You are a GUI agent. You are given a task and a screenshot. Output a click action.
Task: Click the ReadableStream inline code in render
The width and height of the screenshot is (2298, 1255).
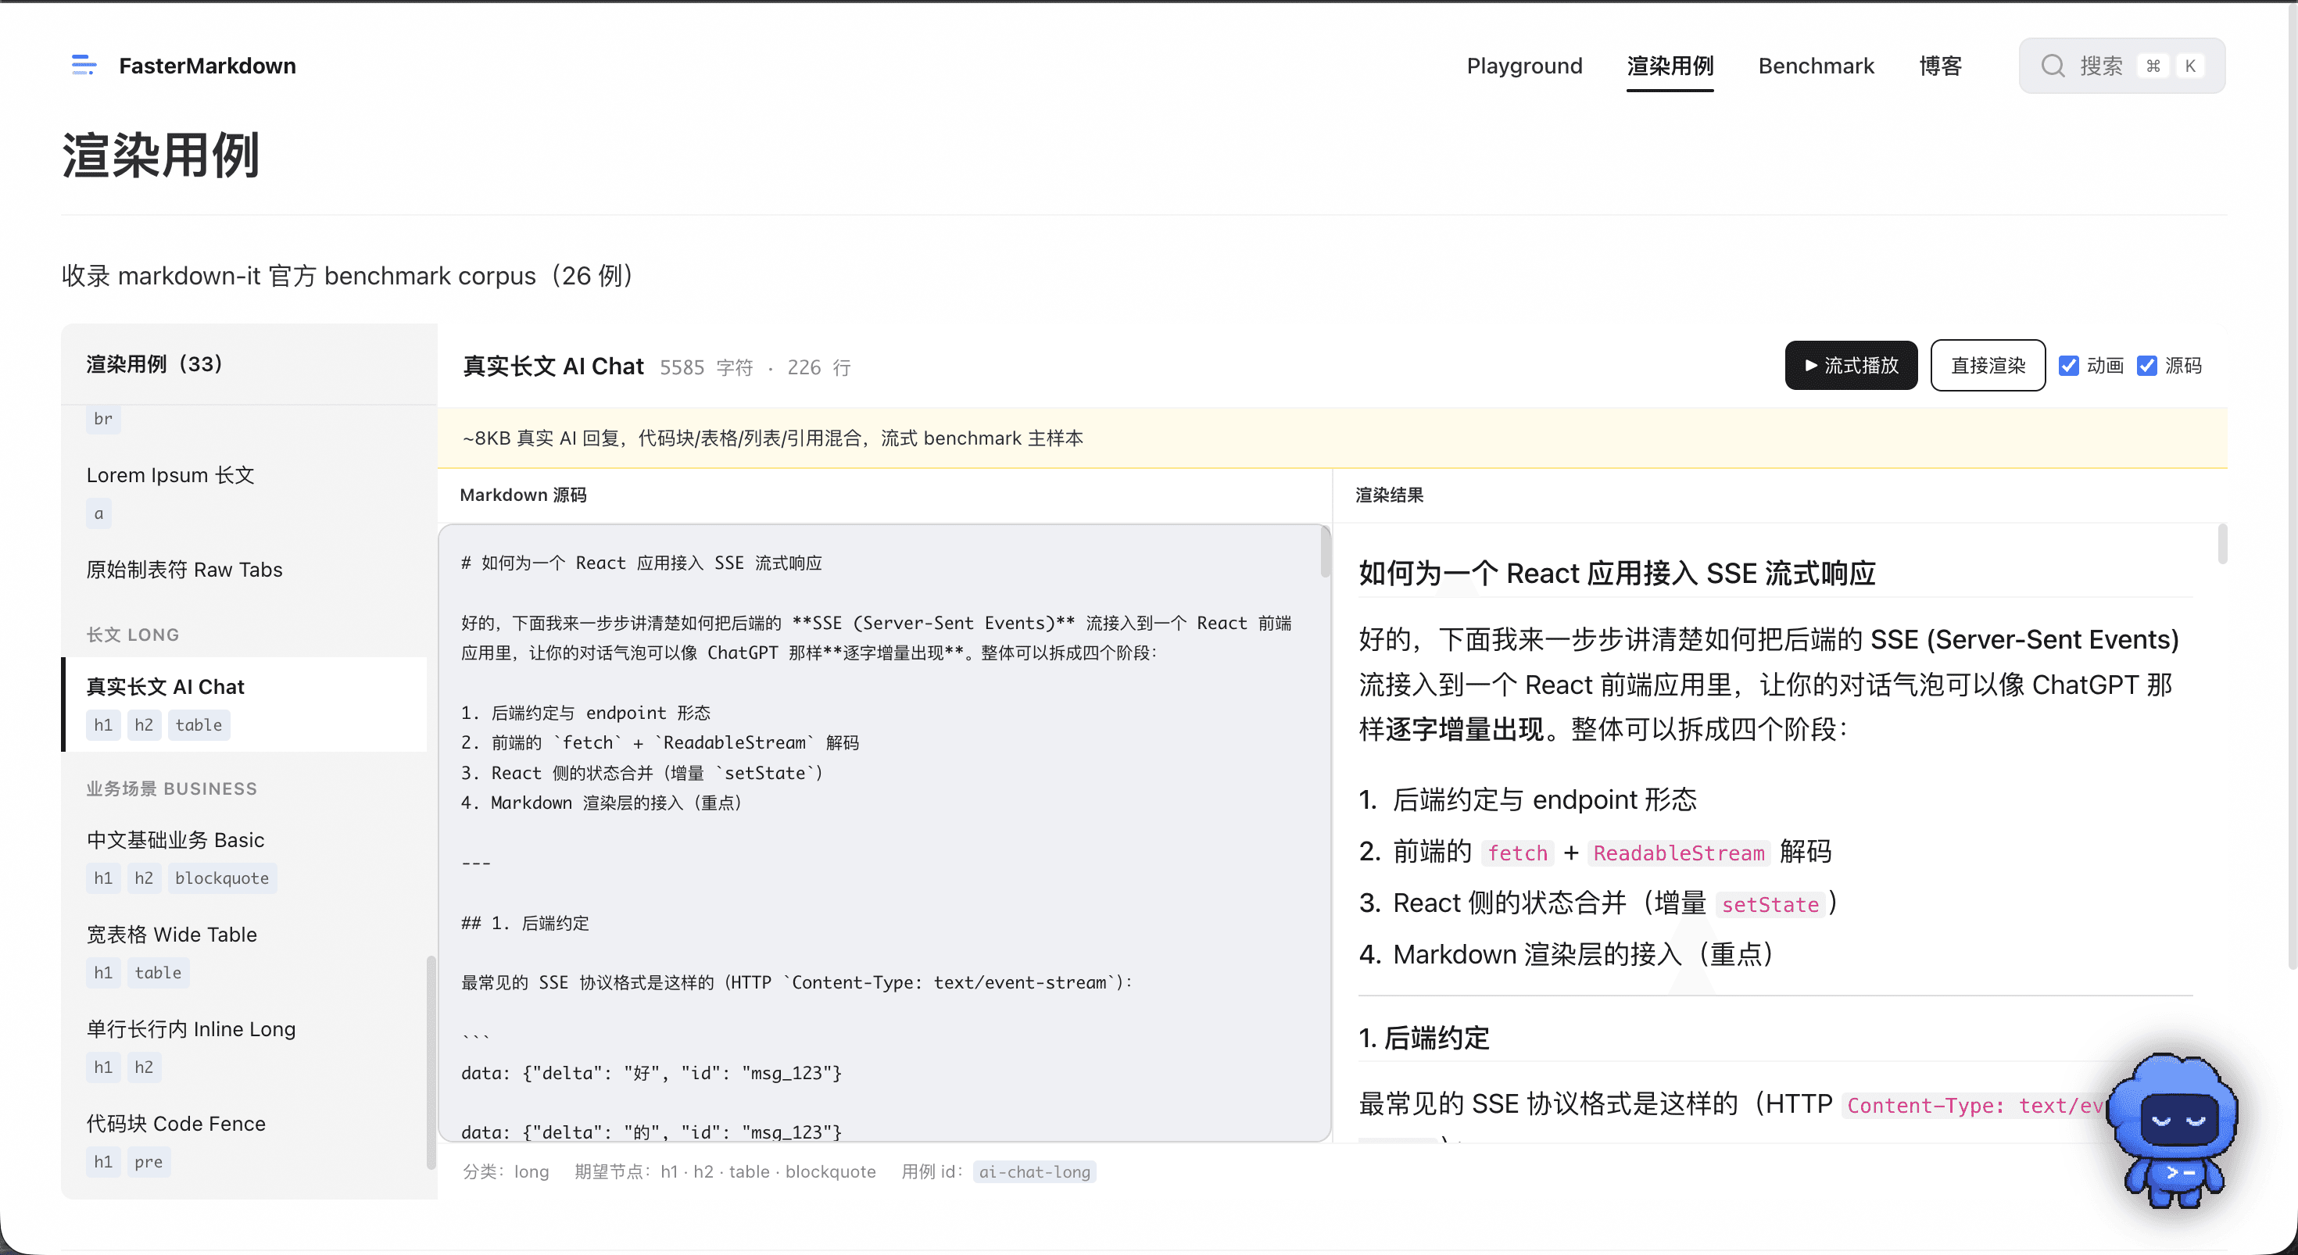click(1679, 853)
